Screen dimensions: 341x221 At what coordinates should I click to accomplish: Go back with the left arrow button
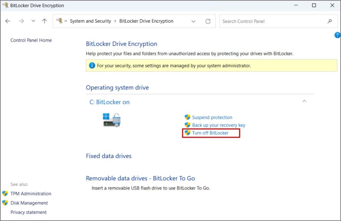(8, 21)
